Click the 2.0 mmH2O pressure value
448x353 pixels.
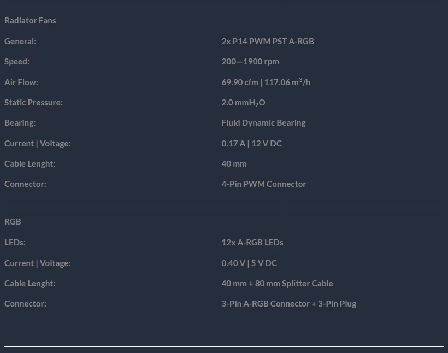(243, 103)
